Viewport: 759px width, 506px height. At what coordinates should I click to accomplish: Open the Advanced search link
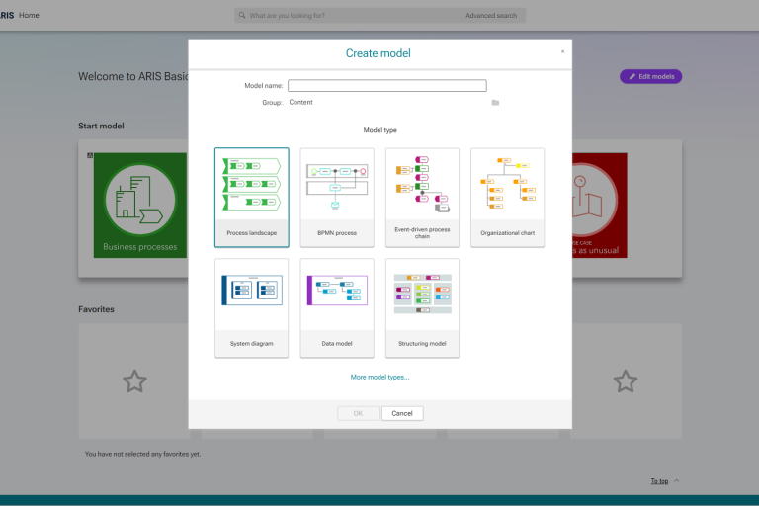pos(491,16)
